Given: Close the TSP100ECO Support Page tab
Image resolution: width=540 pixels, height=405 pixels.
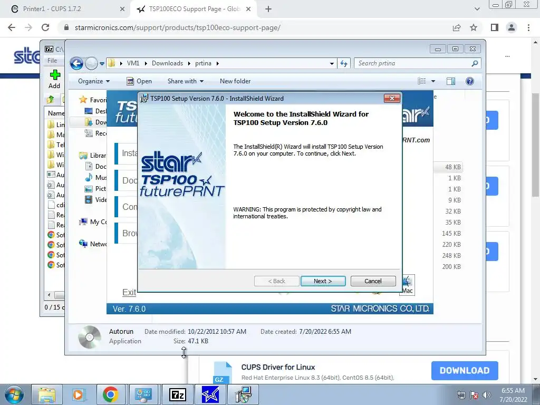Looking at the screenshot, I should click(x=248, y=9).
